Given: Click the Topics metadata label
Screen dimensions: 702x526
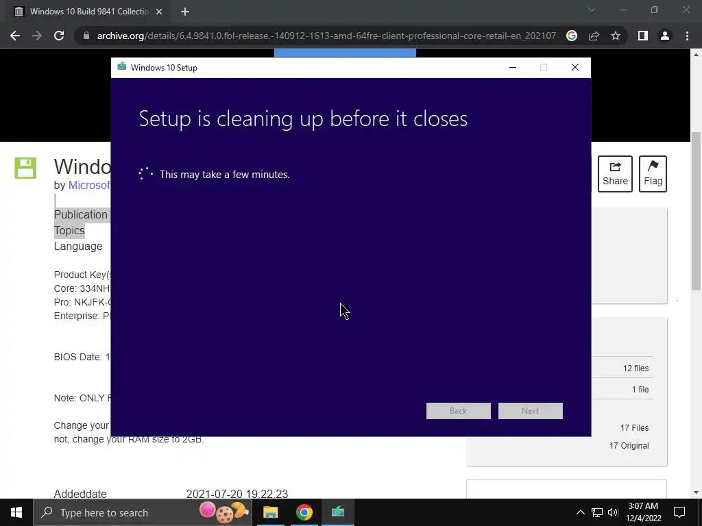Looking at the screenshot, I should pos(69,230).
